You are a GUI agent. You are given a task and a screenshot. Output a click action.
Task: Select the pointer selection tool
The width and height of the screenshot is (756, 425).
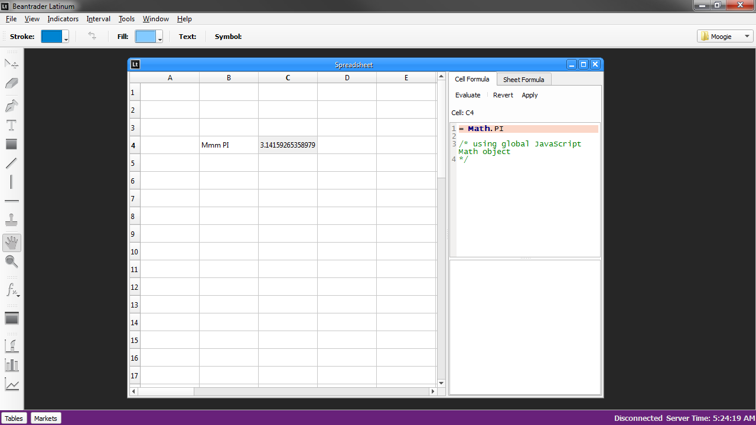tap(12, 64)
